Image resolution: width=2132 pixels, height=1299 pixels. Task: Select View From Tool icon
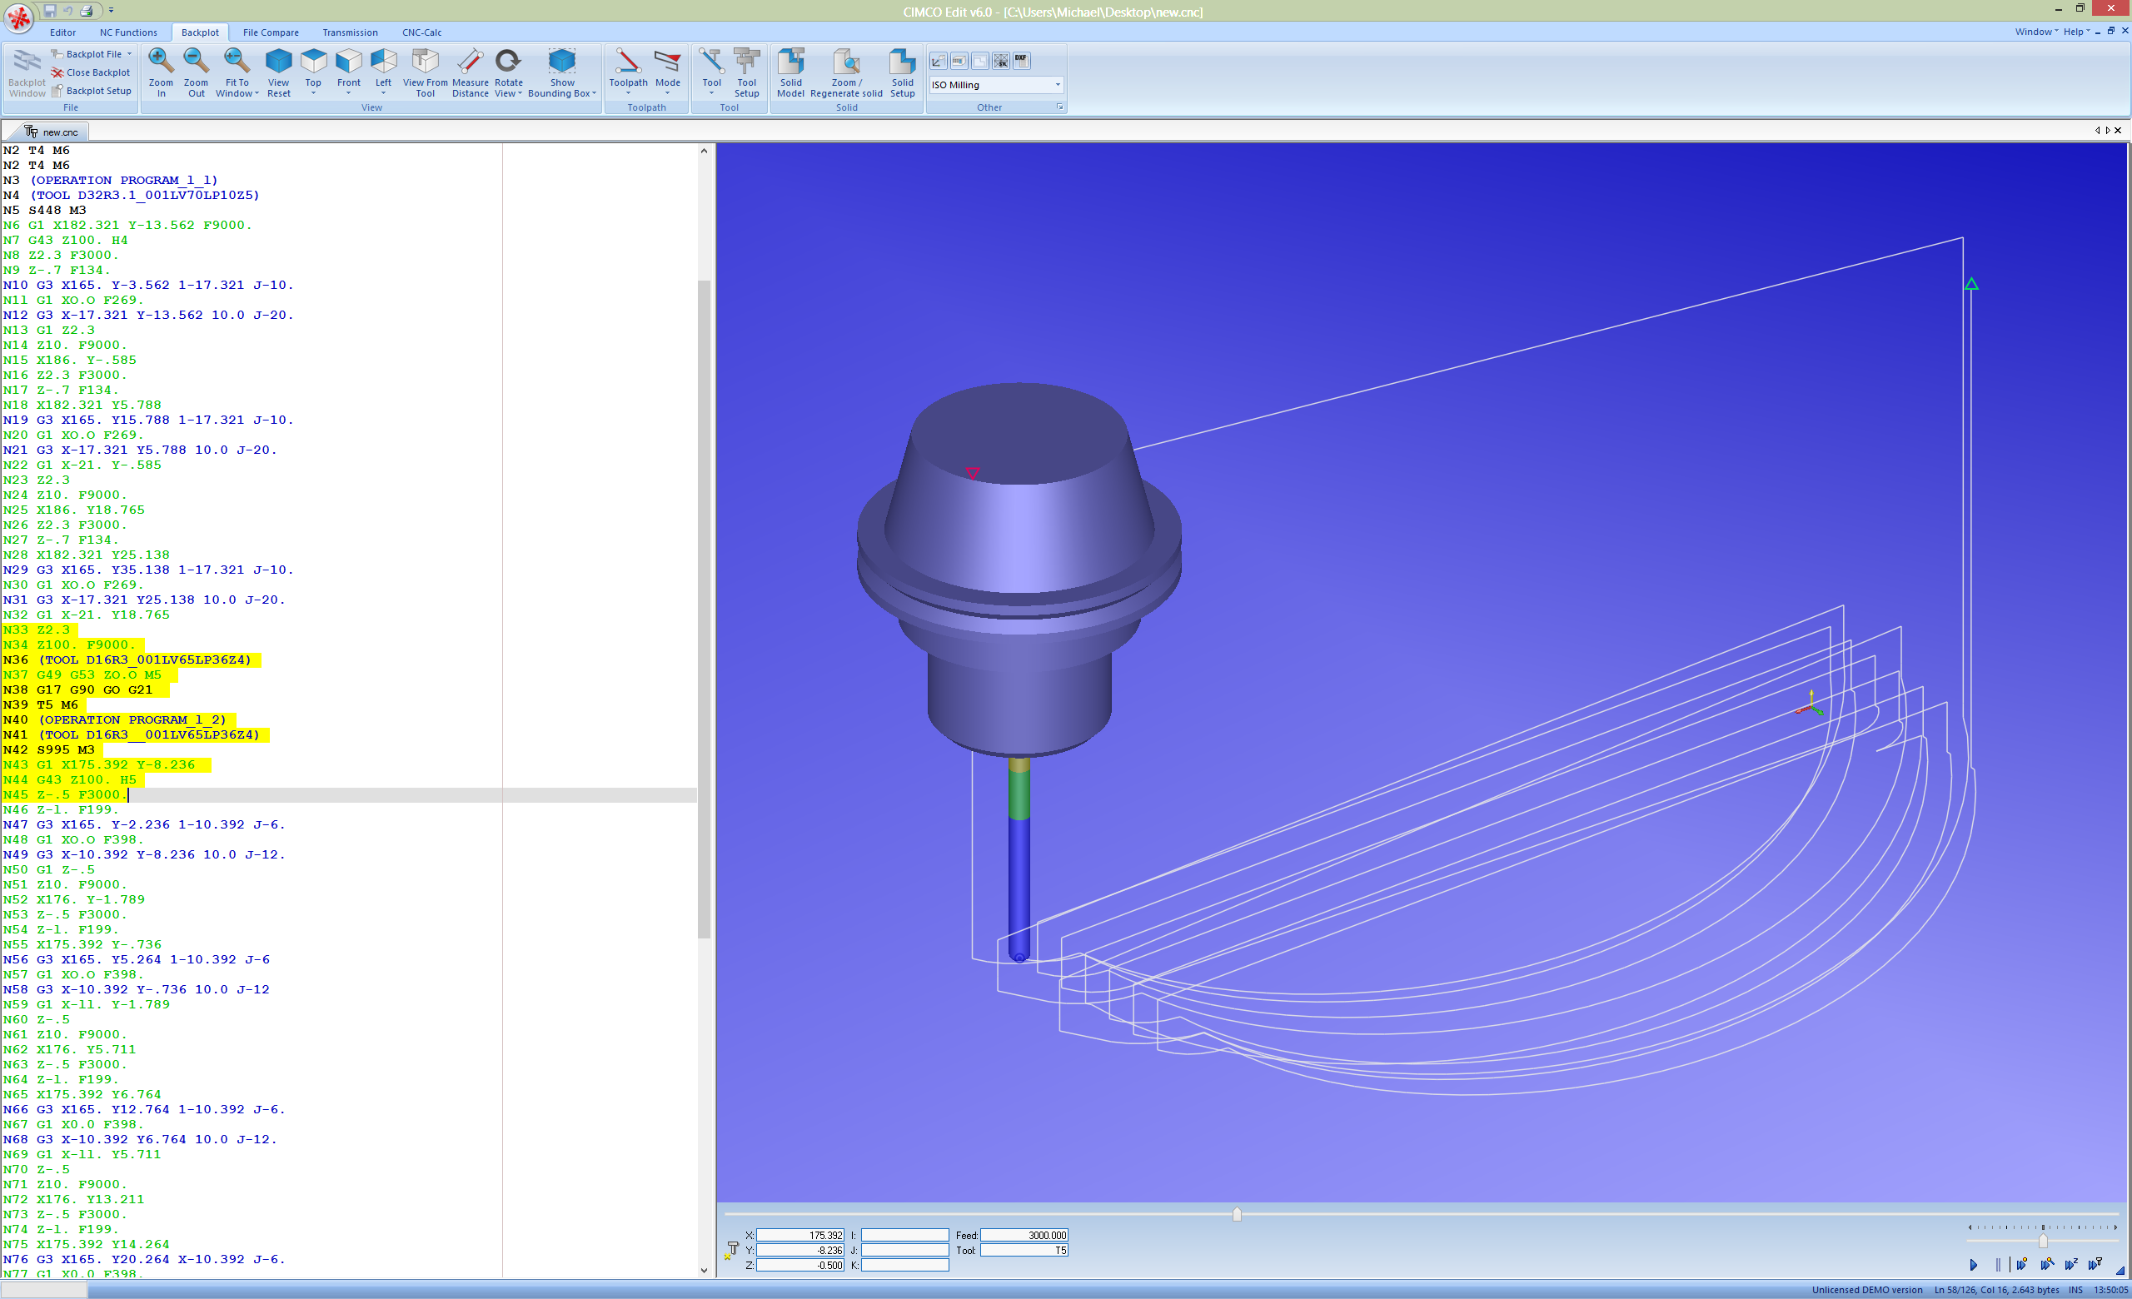click(x=425, y=71)
